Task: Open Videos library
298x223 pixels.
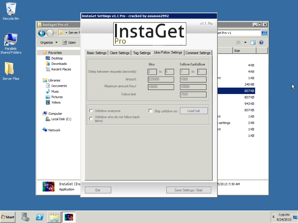Action: [56, 103]
